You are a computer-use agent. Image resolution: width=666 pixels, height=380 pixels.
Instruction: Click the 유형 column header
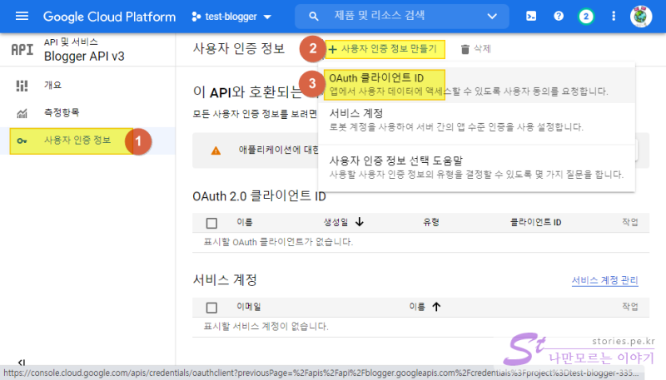pyautogui.click(x=430, y=222)
